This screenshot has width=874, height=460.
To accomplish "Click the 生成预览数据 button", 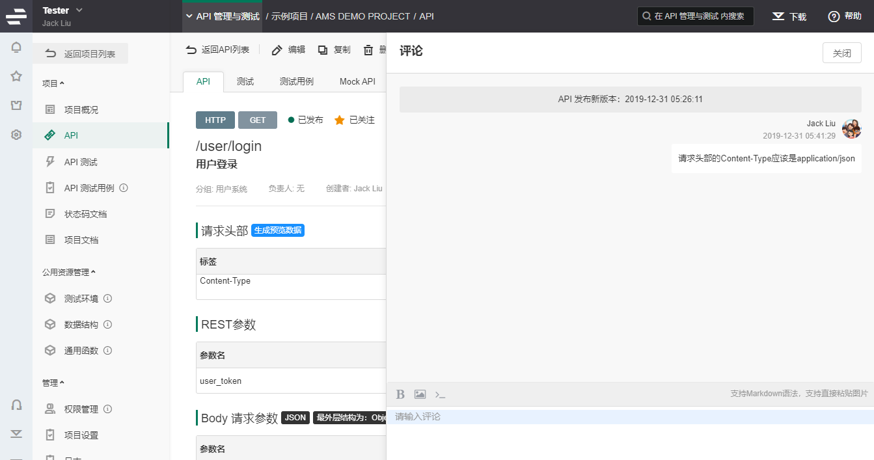I will (278, 230).
